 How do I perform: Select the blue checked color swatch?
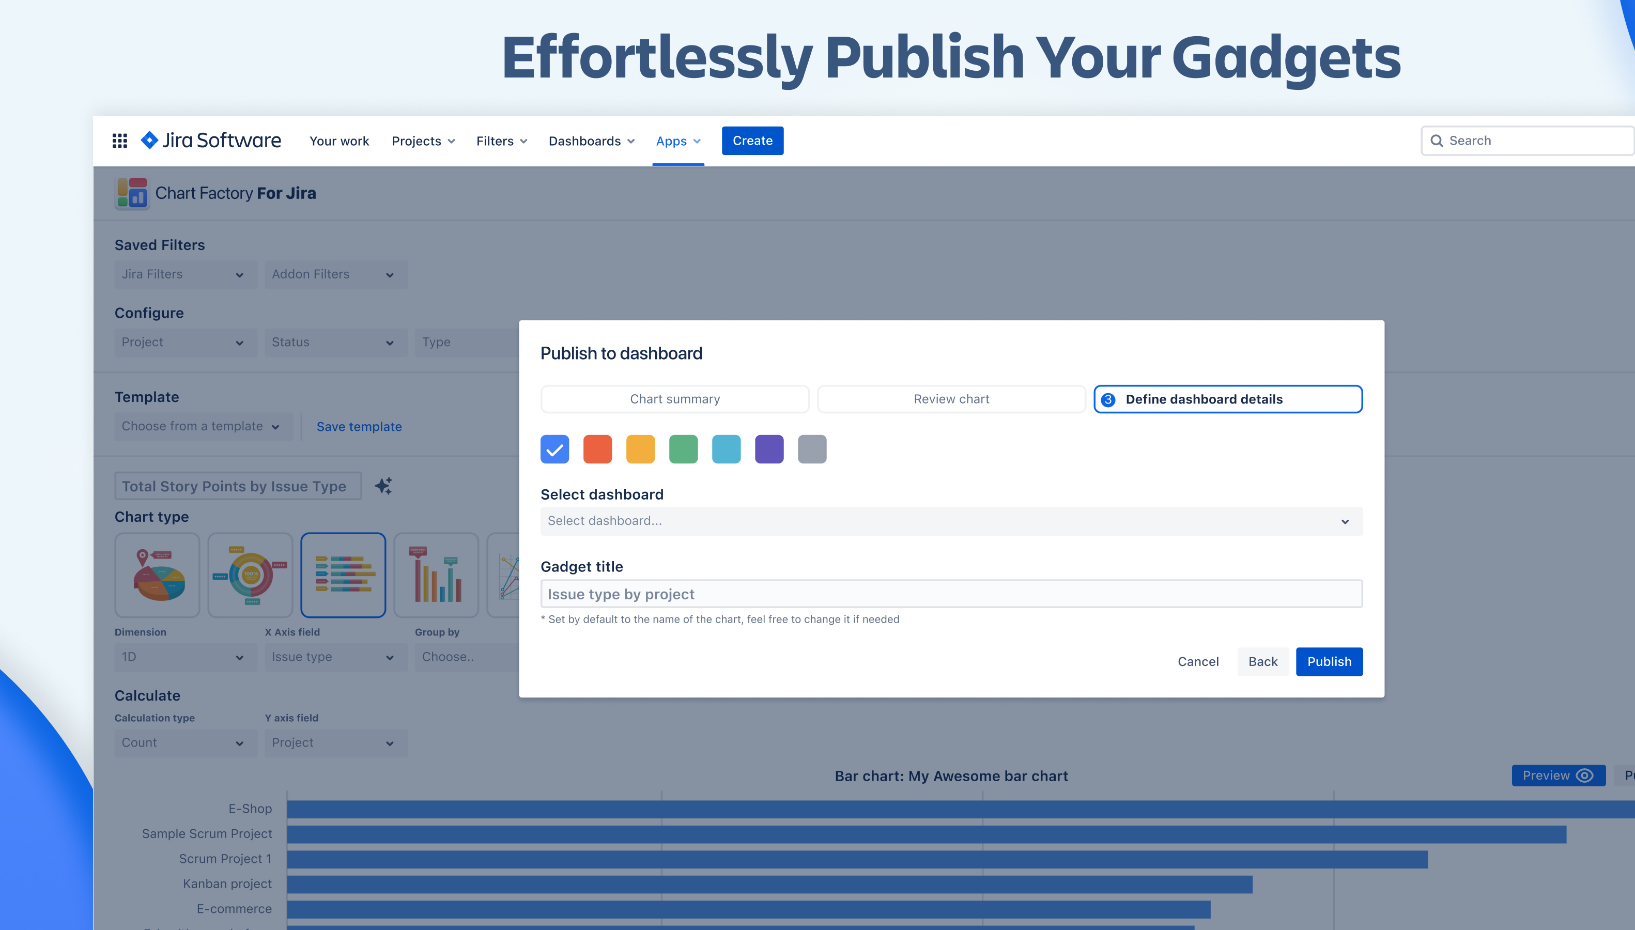[x=554, y=449]
